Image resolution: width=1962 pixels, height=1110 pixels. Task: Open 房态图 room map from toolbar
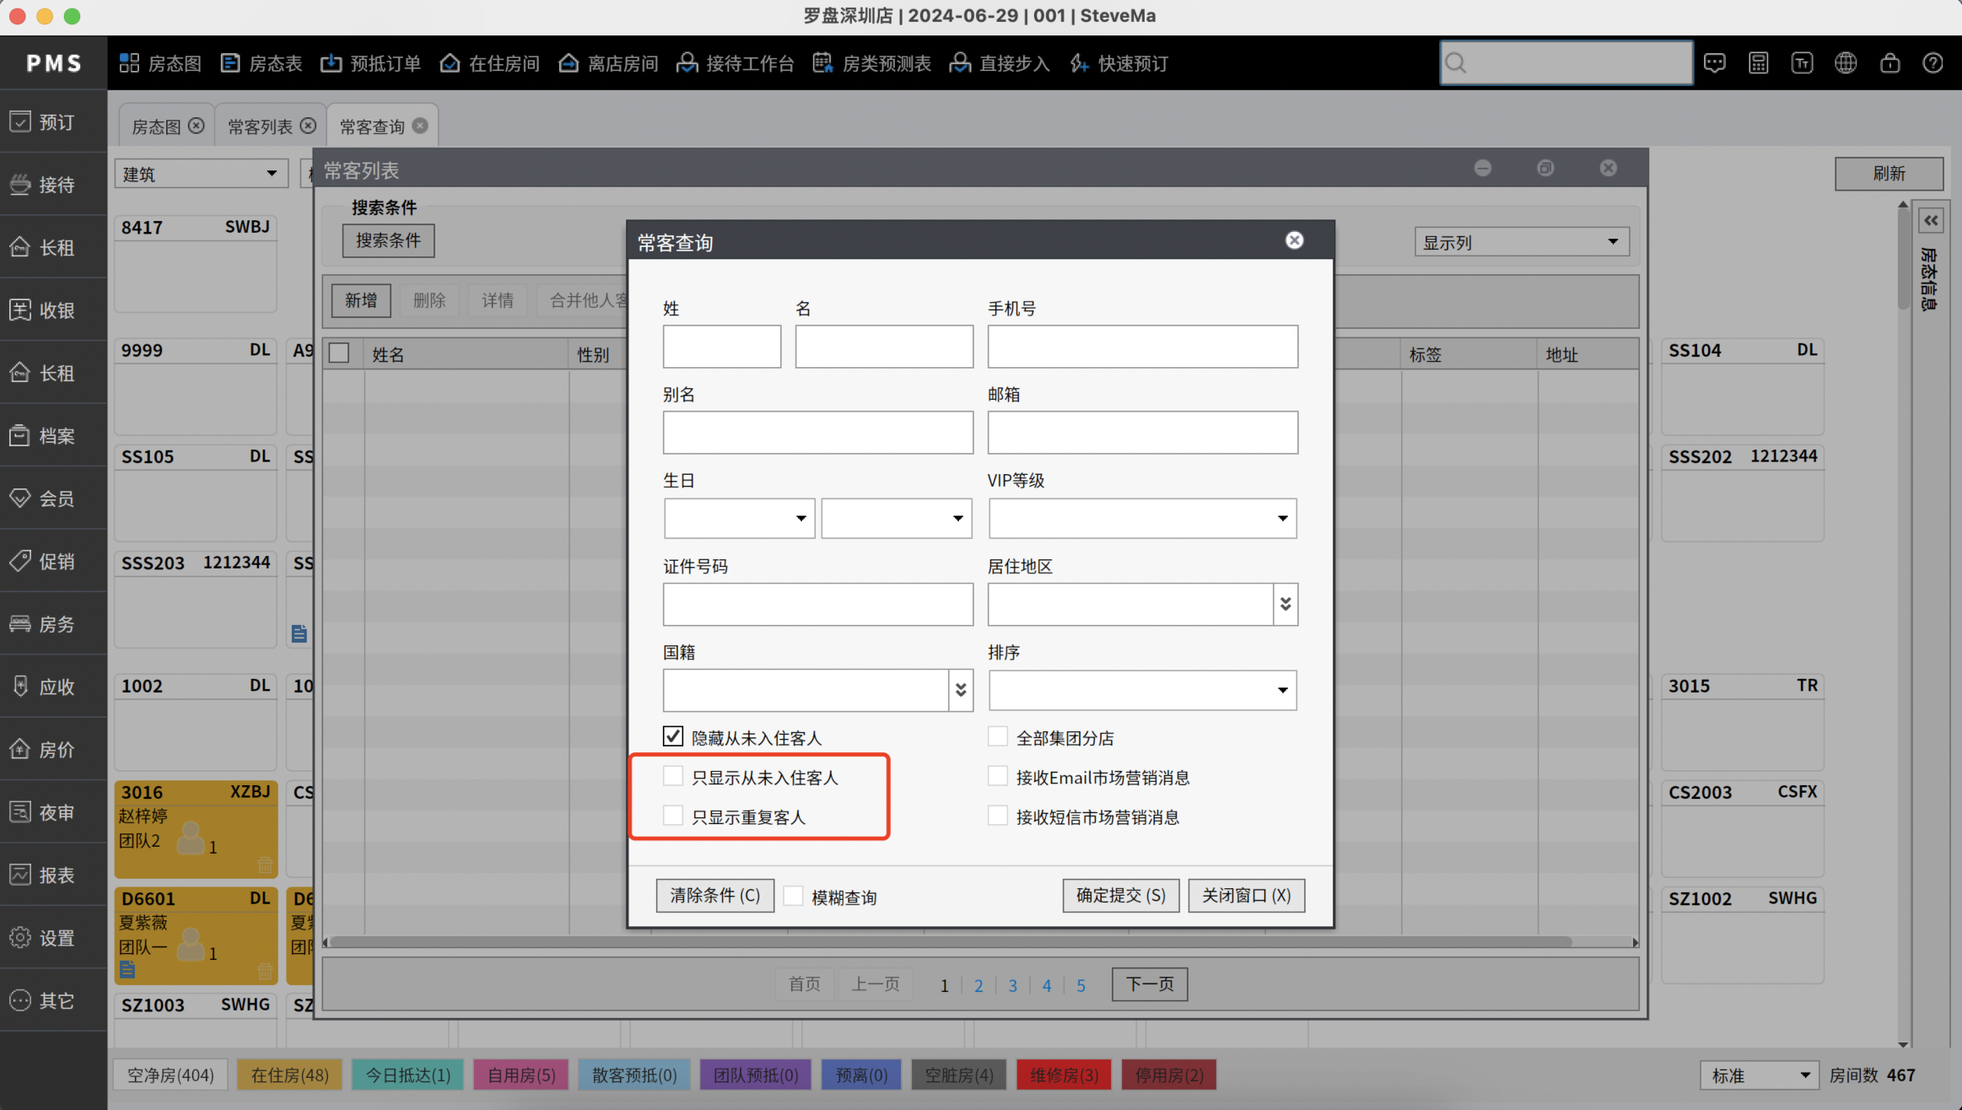pos(160,63)
